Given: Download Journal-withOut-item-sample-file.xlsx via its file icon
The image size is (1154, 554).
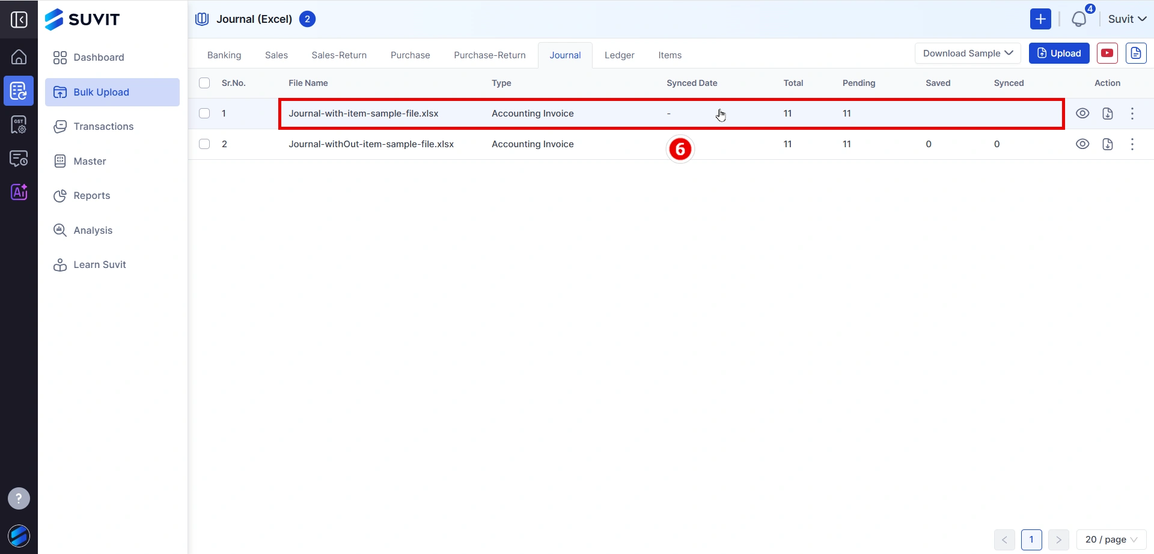Looking at the screenshot, I should tap(1108, 144).
